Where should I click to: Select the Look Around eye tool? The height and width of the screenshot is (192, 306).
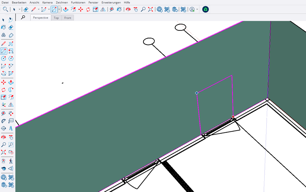coord(3,168)
